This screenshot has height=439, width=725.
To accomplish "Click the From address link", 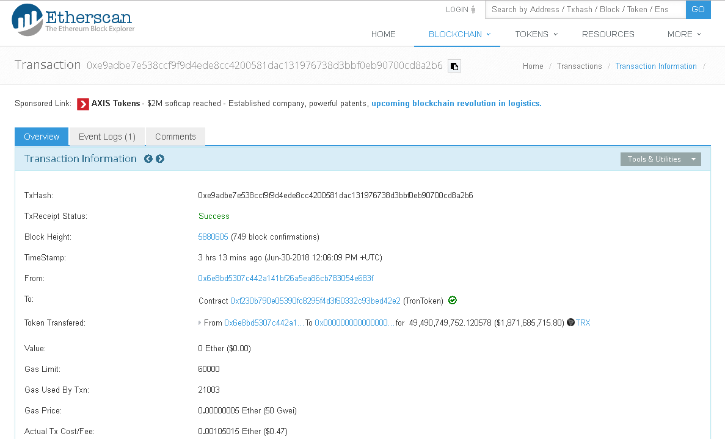I will tap(285, 278).
